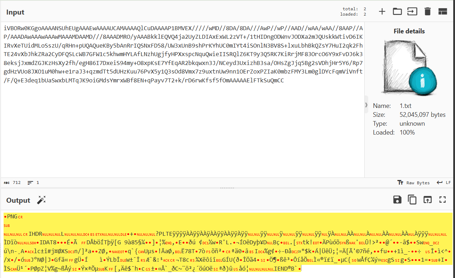Open file as input icon

click(412, 12)
